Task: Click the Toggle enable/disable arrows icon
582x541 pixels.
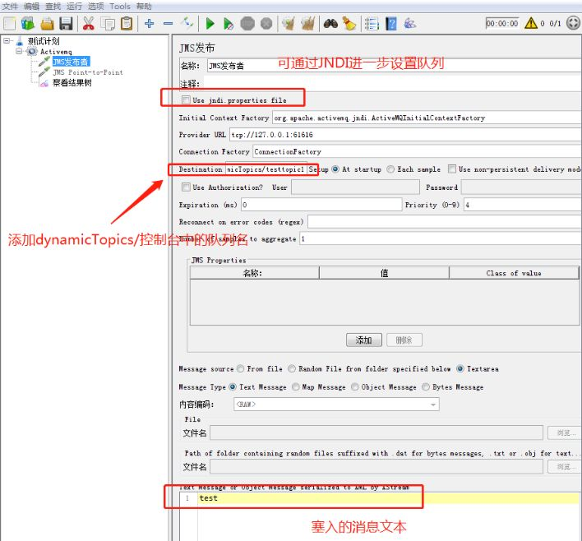Action: click(x=187, y=23)
